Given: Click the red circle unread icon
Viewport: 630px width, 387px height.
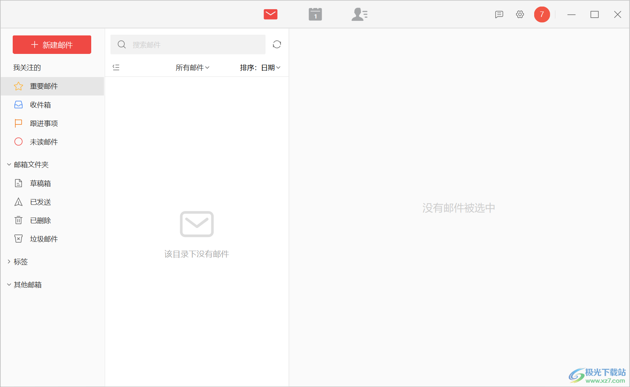Looking at the screenshot, I should (x=18, y=142).
